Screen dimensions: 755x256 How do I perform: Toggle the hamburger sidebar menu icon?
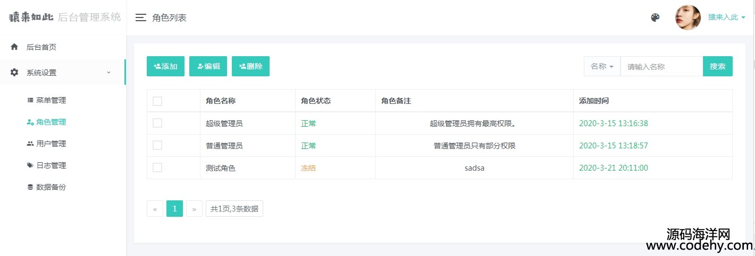point(141,17)
